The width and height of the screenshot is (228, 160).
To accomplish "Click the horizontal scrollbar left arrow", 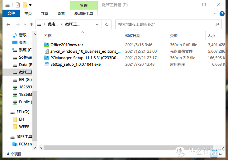I will (x=41, y=148).
